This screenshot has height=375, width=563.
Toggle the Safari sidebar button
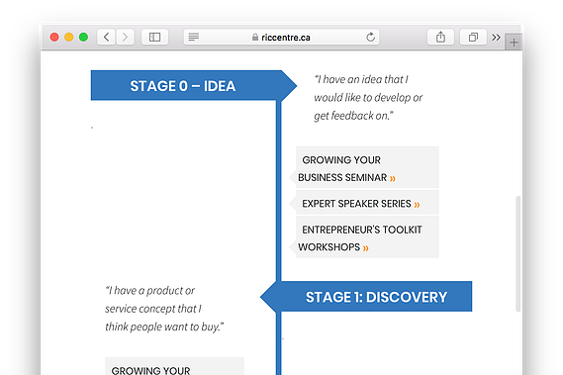(154, 37)
